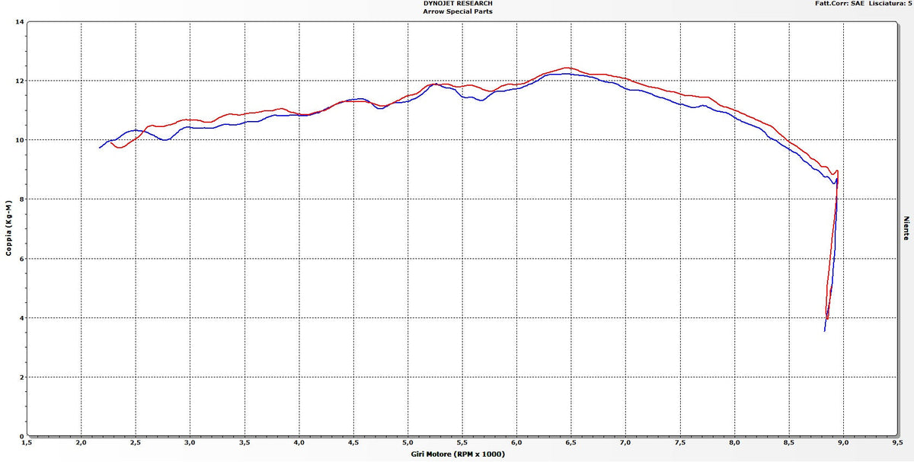The image size is (914, 462).
Task: Click the 2,5 tick label on RPM axis
Action: point(136,442)
